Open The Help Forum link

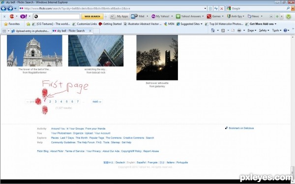click(x=86, y=142)
